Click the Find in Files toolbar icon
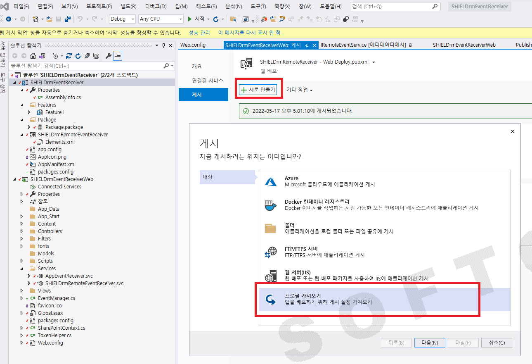 point(233,19)
